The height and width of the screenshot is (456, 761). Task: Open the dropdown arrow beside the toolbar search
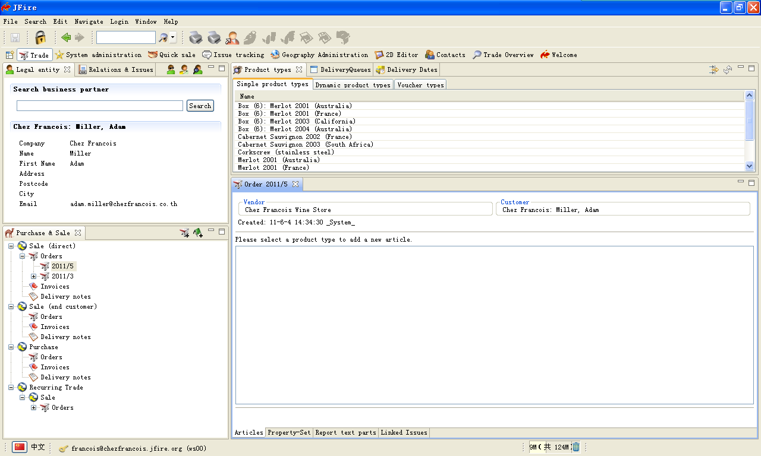pos(173,38)
